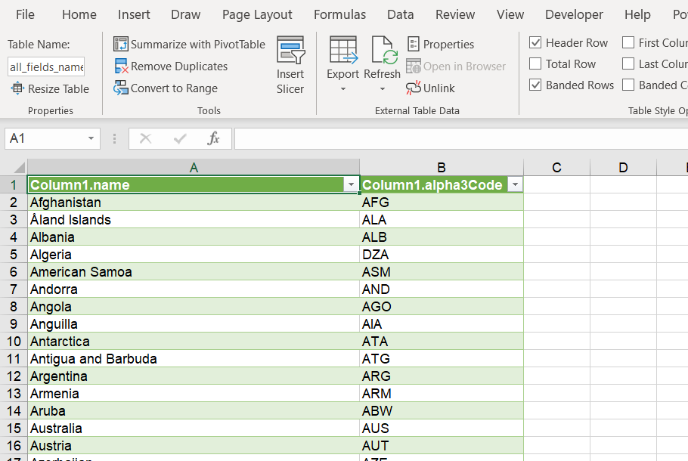Switch to the View tab
688x461 pixels.
tap(510, 14)
